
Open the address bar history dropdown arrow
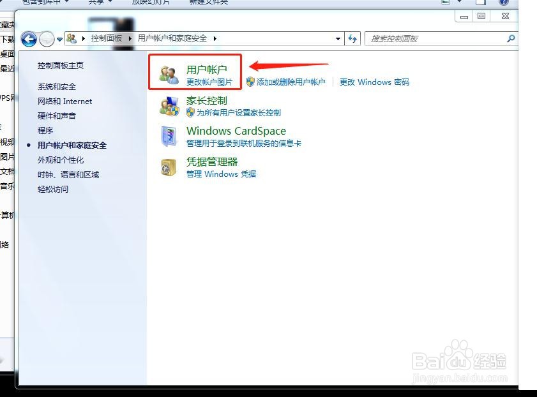tap(338, 38)
